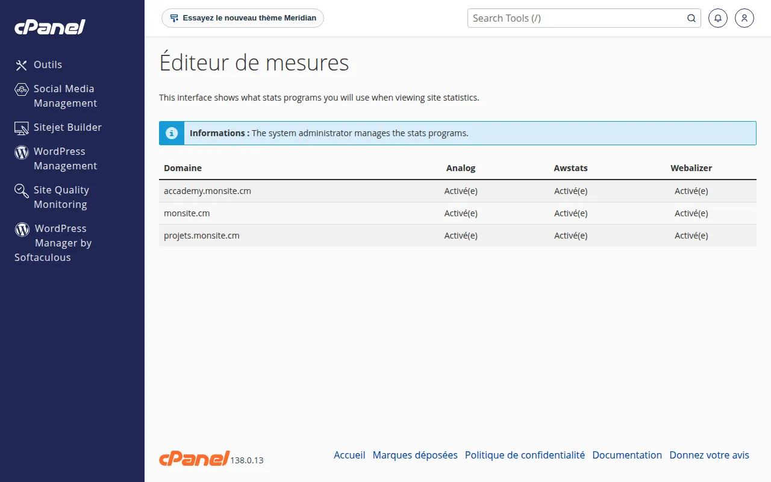
Task: Click WordPress Management text label
Action: click(x=65, y=158)
